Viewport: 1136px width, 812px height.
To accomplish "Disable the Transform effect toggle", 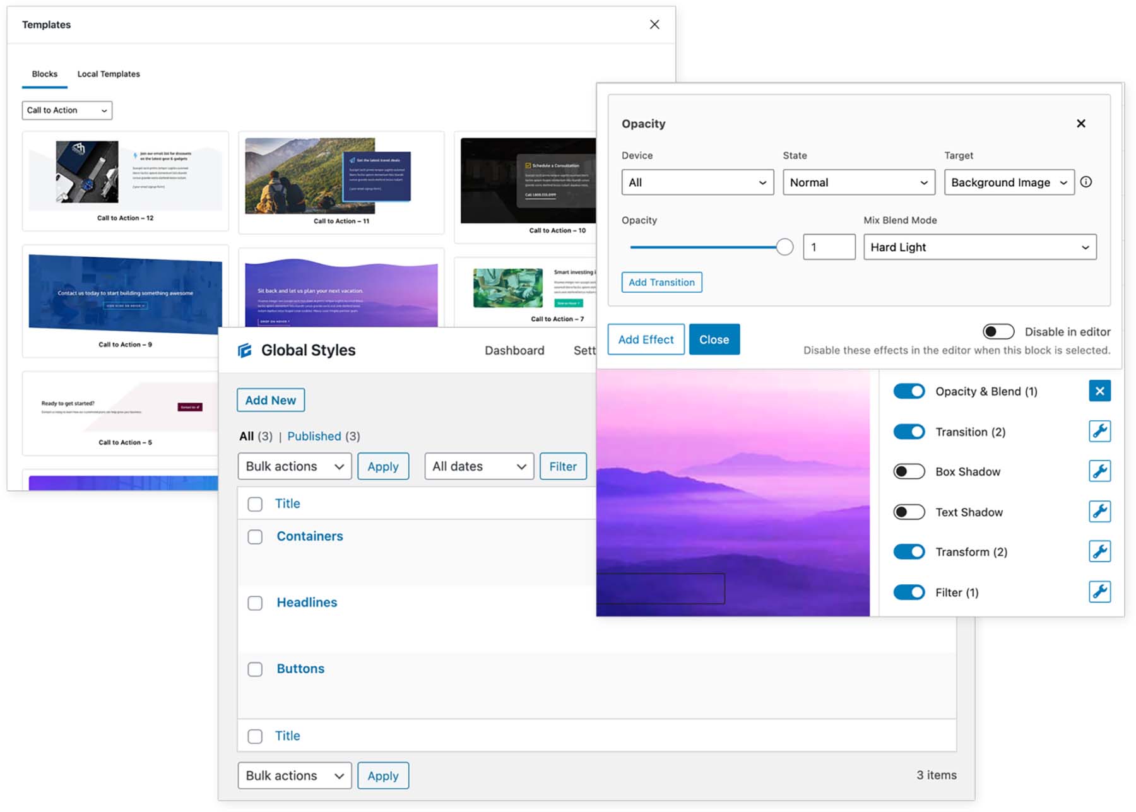I will [909, 551].
